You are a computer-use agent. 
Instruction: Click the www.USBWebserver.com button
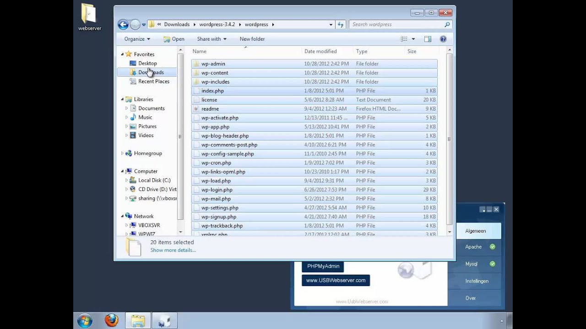tap(336, 280)
